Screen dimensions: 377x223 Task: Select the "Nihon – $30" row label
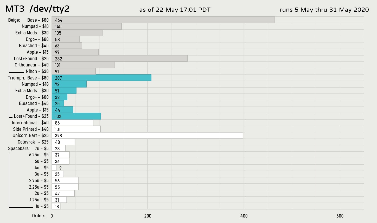pyautogui.click(x=37, y=71)
